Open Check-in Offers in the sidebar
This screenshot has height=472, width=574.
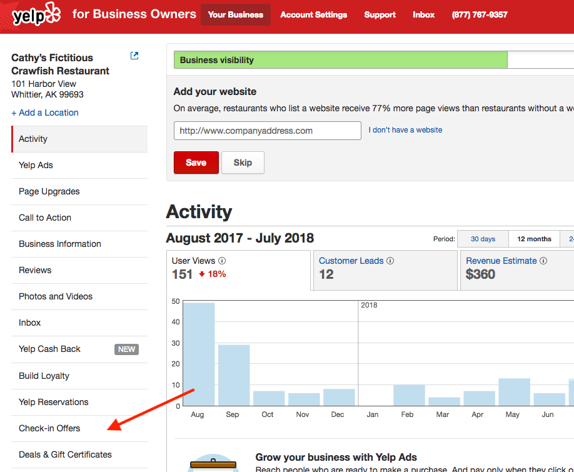[x=79, y=428]
